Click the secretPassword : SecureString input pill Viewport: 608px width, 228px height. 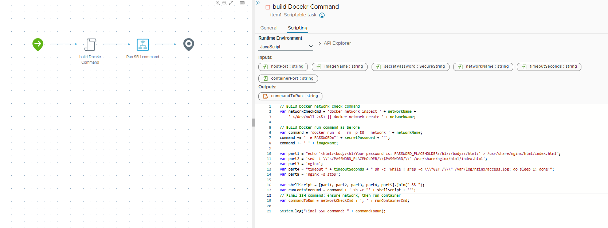[410, 67]
